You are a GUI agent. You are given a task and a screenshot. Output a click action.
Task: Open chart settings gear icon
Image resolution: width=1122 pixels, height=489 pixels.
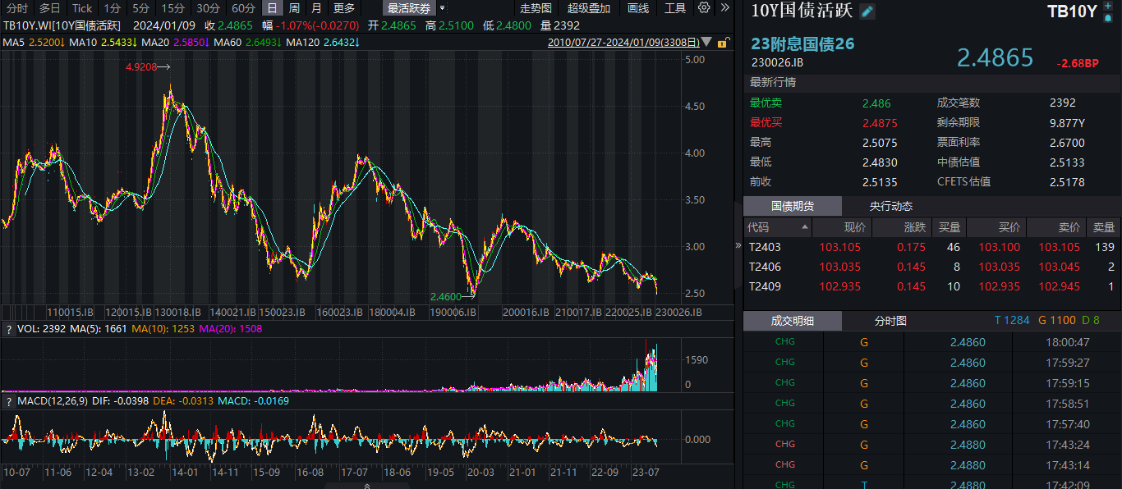coord(704,8)
